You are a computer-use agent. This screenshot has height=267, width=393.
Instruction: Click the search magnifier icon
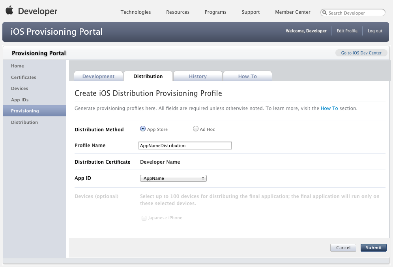pyautogui.click(x=324, y=13)
